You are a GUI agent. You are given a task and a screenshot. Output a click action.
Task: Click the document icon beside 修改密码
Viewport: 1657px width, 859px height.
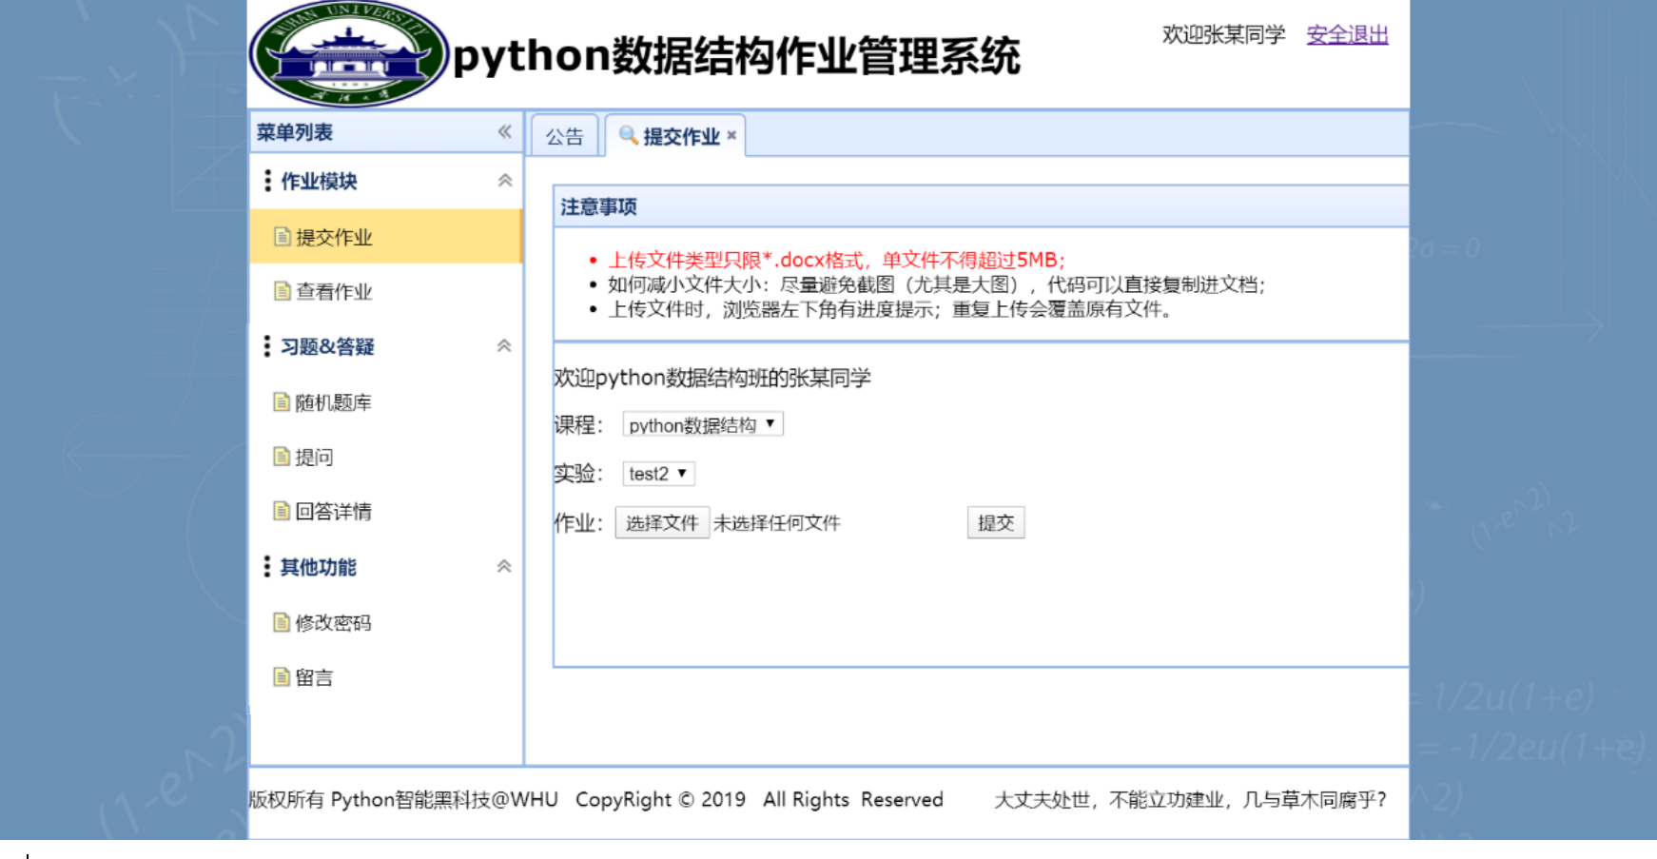click(282, 622)
